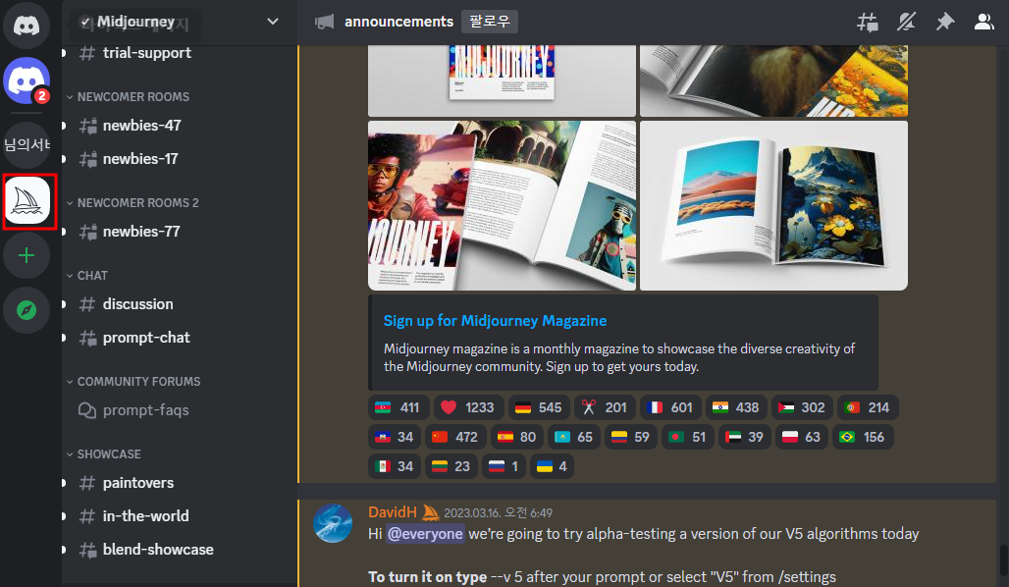Screen dimensions: 1009x587
Task: Show pinned messages pin icon
Action: click(944, 22)
